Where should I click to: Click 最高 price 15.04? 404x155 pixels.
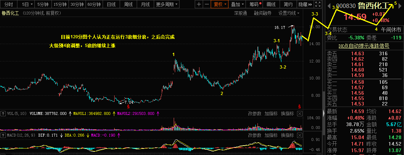coord(357,138)
